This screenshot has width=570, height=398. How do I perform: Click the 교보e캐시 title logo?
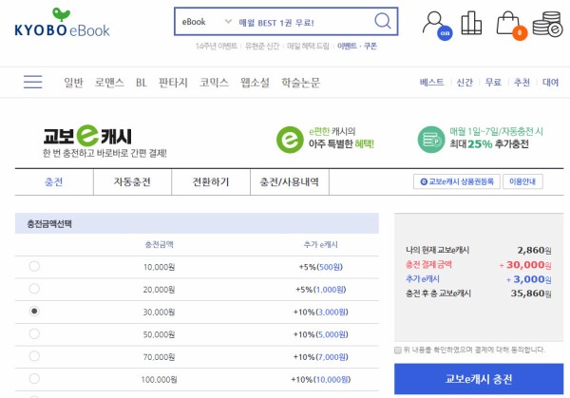[x=87, y=136]
